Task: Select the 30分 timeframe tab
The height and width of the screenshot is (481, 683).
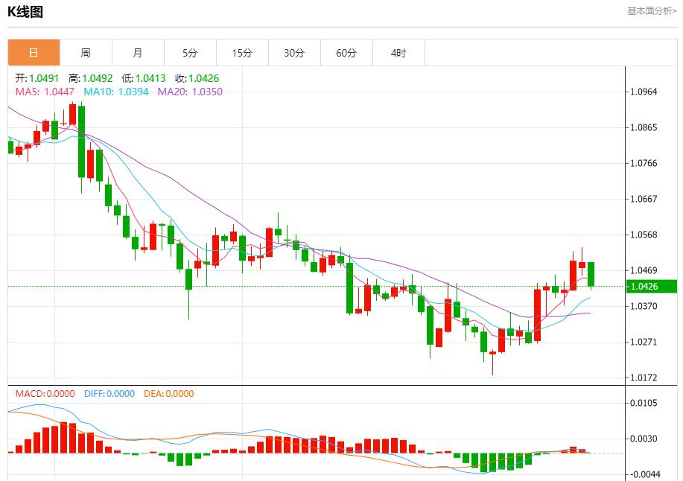Action: click(x=294, y=53)
